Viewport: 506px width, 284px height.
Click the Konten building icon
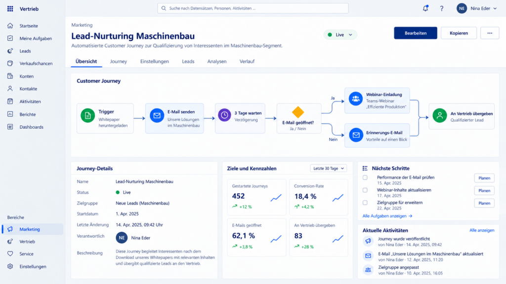(x=10, y=76)
